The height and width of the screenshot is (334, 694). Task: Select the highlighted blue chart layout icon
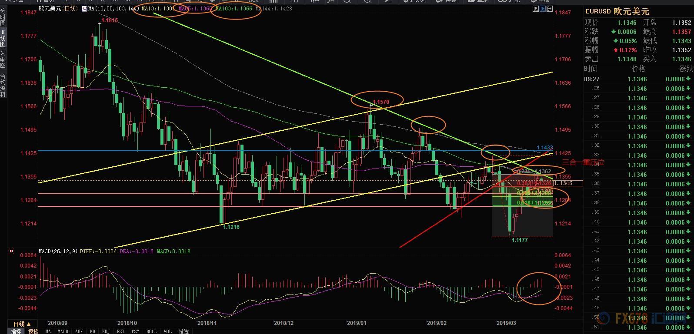coord(544,8)
